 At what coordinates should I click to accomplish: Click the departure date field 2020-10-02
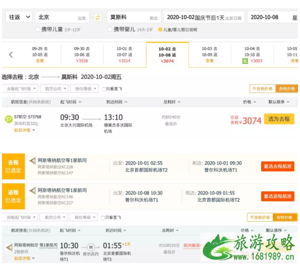pos(204,17)
